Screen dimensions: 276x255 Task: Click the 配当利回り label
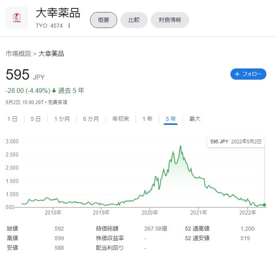click(110, 248)
